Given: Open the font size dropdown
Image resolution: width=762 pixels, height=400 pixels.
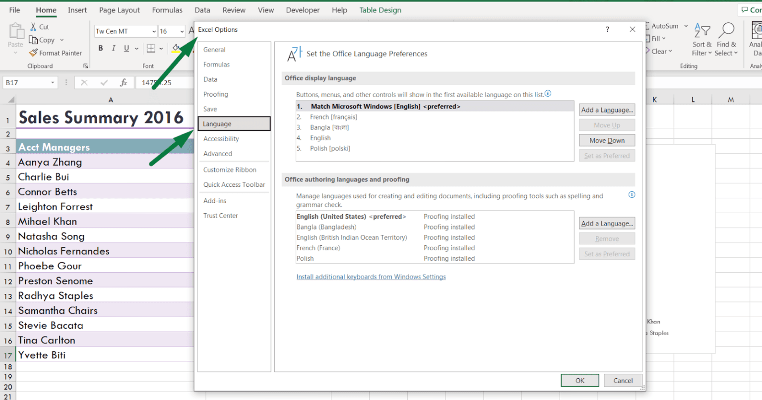Looking at the screenshot, I should (x=182, y=31).
